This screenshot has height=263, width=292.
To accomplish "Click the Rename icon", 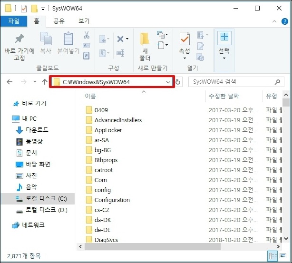I will tap(120, 53).
